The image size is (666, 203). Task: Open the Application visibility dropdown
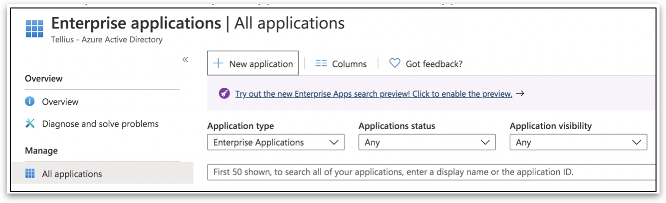pyautogui.click(x=578, y=143)
